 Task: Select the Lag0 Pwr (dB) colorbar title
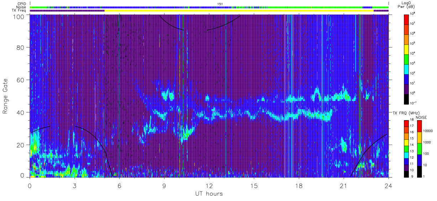406,5
